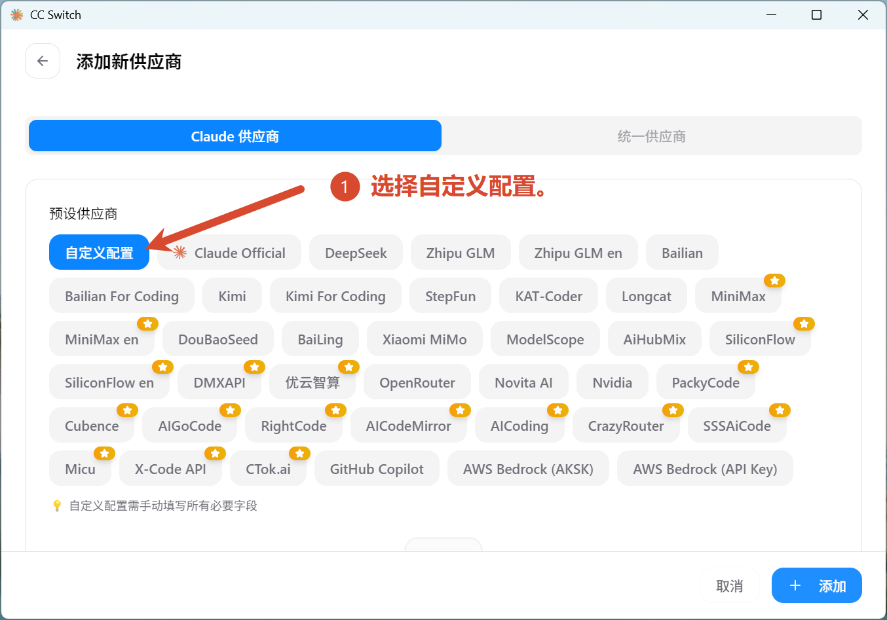Switch to the Claude 供应商 tab
Image resolution: width=887 pixels, height=620 pixels.
coord(235,136)
